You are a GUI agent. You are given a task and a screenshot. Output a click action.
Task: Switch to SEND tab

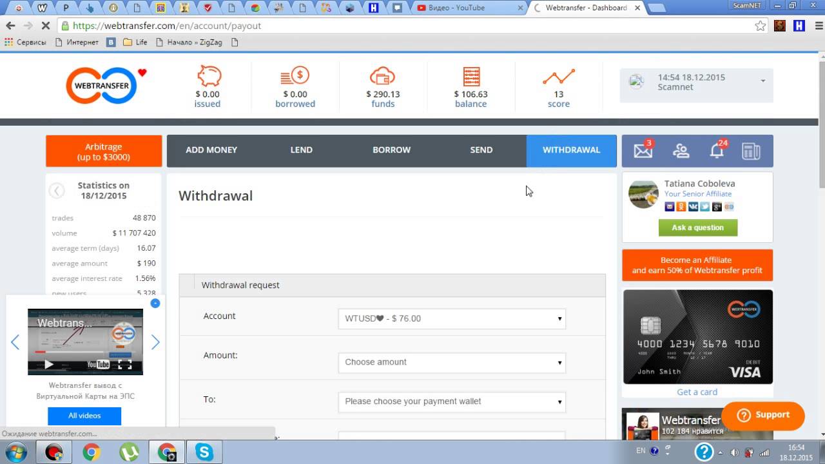coord(481,150)
